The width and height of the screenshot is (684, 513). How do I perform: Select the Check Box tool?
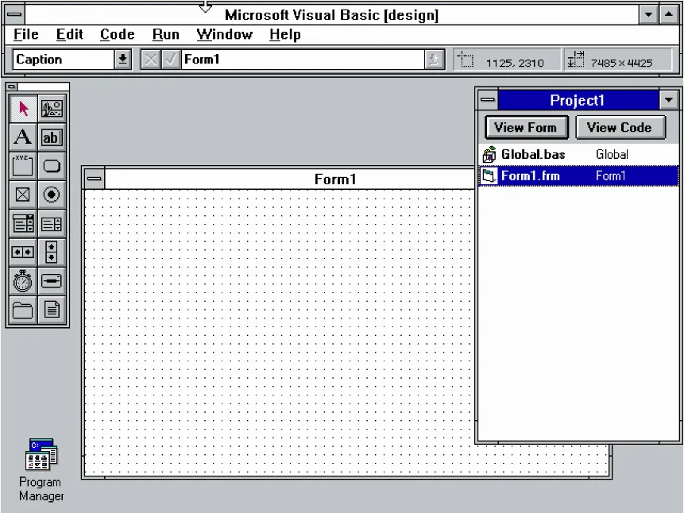[22, 195]
